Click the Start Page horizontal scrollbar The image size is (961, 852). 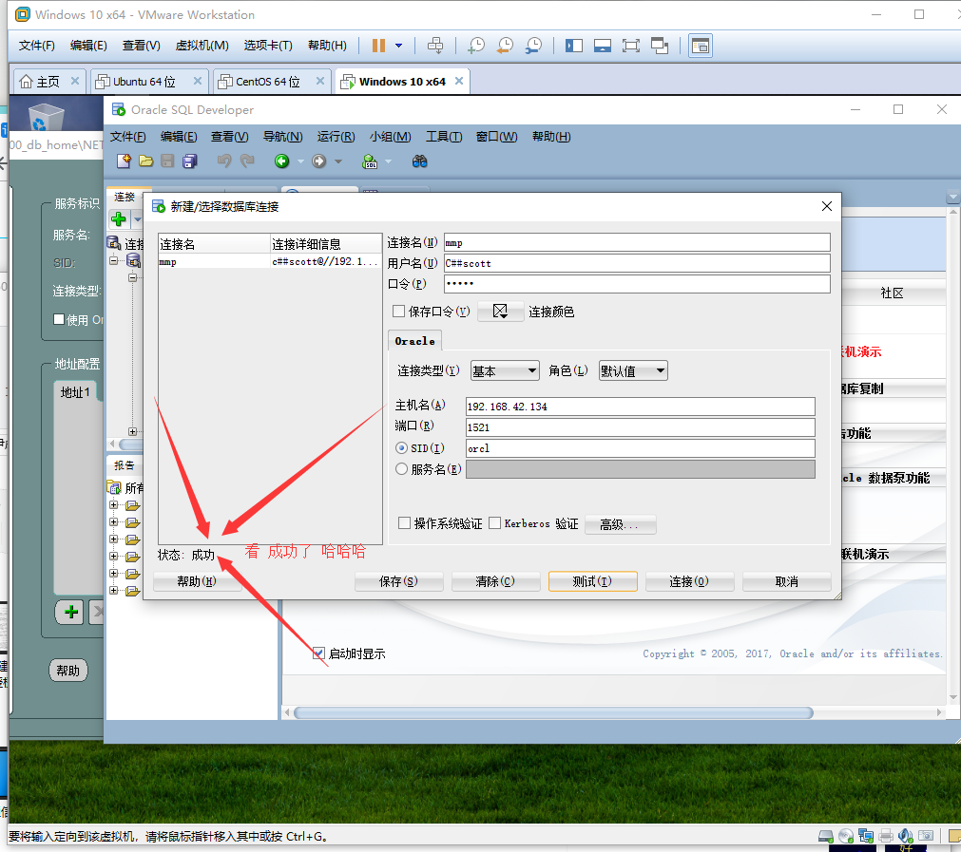[x=553, y=713]
